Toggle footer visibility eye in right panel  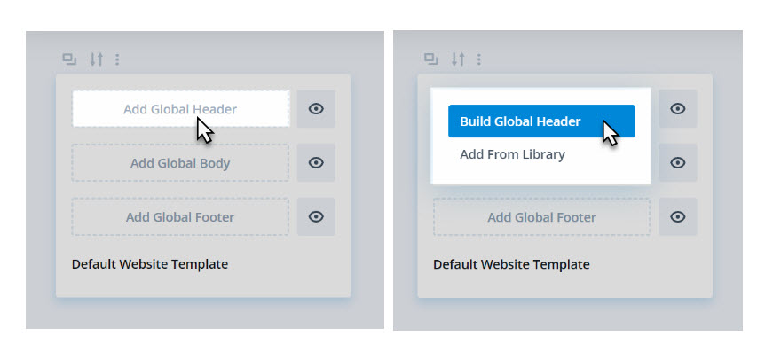tap(678, 216)
